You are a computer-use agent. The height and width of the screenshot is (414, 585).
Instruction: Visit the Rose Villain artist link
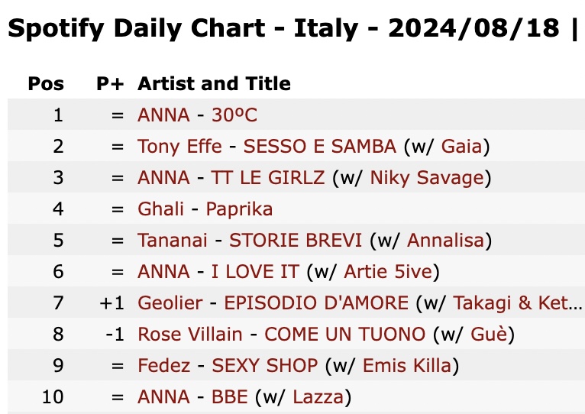[x=190, y=334]
